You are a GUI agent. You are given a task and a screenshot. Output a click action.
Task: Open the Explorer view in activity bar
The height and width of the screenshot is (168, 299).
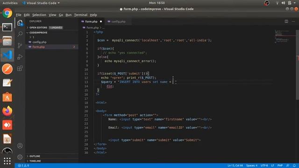click(20, 23)
